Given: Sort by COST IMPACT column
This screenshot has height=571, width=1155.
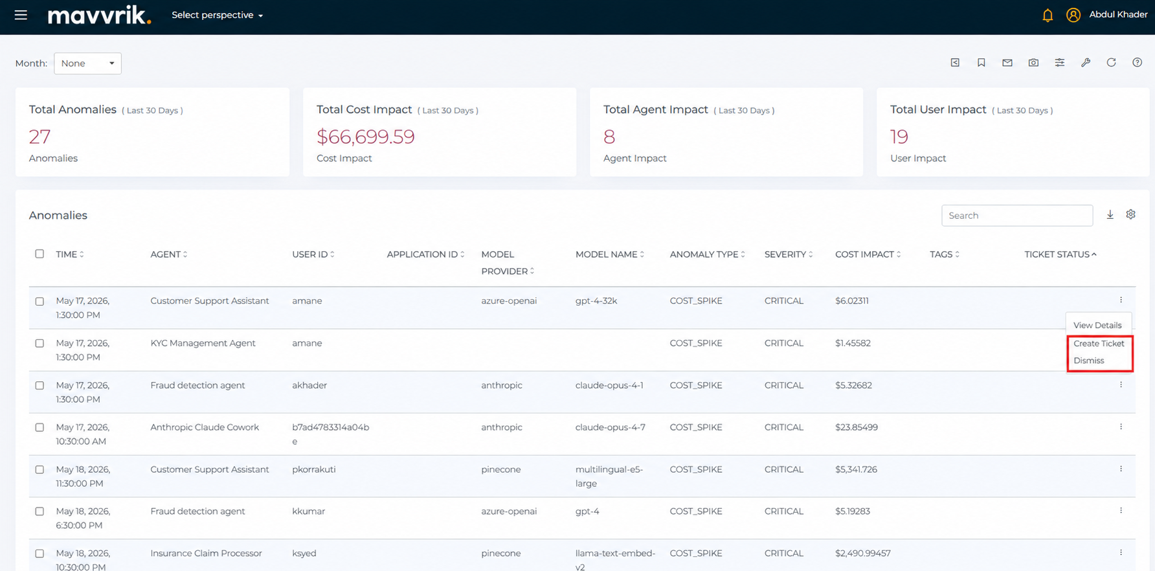Looking at the screenshot, I should pos(868,254).
